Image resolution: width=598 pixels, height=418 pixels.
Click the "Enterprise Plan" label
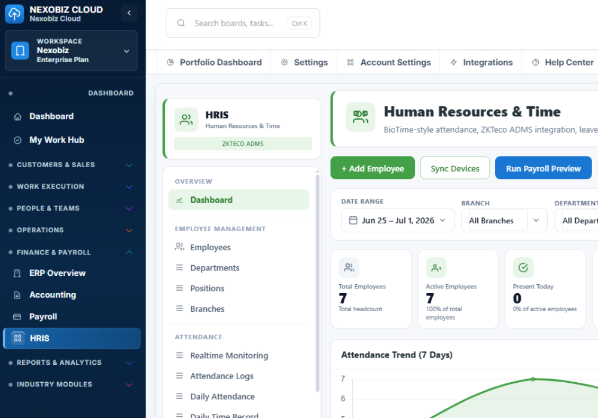pos(63,60)
